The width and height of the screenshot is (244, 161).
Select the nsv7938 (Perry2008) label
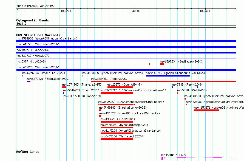click(x=188, y=84)
